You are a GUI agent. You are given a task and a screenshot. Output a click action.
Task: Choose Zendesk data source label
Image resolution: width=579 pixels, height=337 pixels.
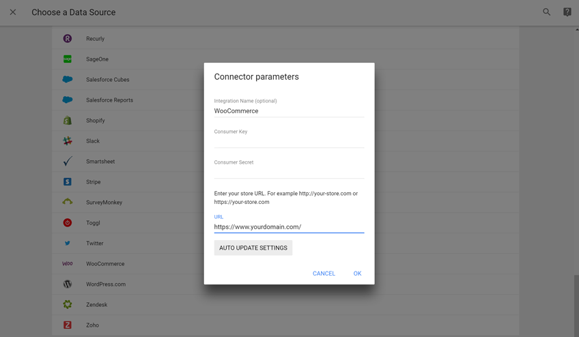tap(96, 304)
